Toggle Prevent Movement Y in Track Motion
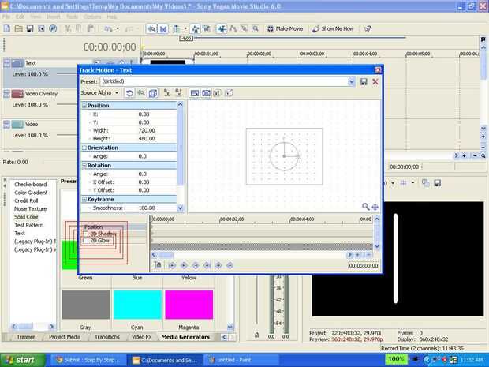489x367 pixels. pyautogui.click(x=179, y=93)
